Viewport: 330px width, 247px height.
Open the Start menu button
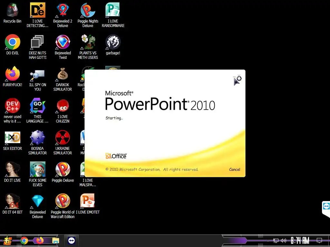pos(8,241)
